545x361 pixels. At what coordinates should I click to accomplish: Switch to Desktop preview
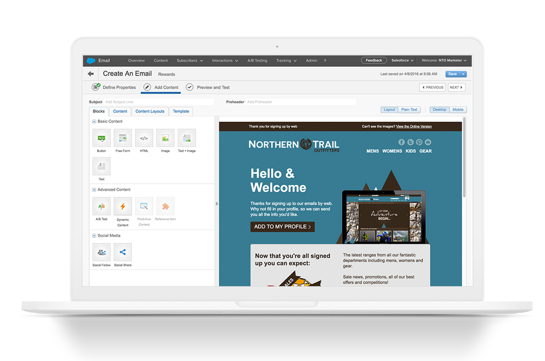(x=440, y=110)
